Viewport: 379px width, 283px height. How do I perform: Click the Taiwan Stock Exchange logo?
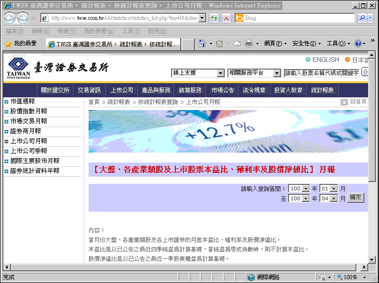pos(18,68)
